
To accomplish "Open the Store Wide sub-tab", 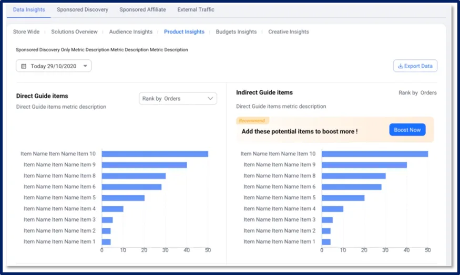I will pos(26,32).
